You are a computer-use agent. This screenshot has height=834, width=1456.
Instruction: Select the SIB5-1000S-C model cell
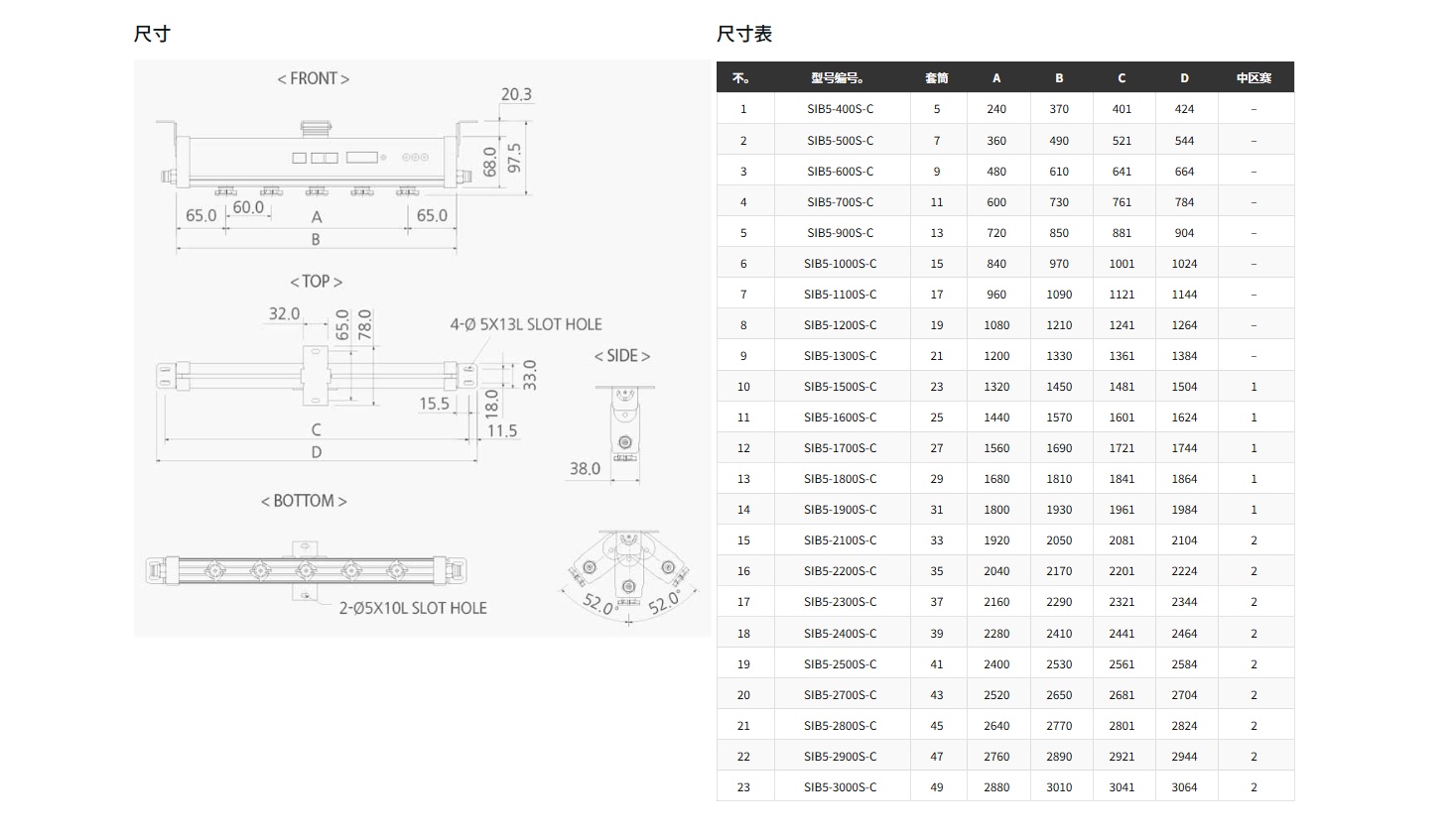click(x=840, y=264)
